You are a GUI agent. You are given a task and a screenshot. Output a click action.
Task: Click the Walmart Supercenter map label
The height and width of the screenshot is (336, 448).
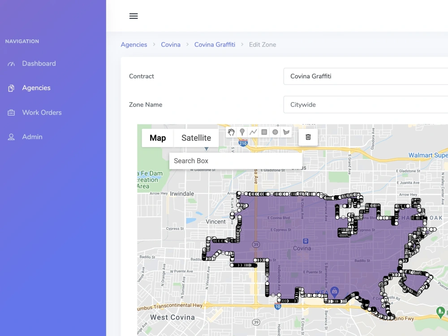tap(428, 155)
